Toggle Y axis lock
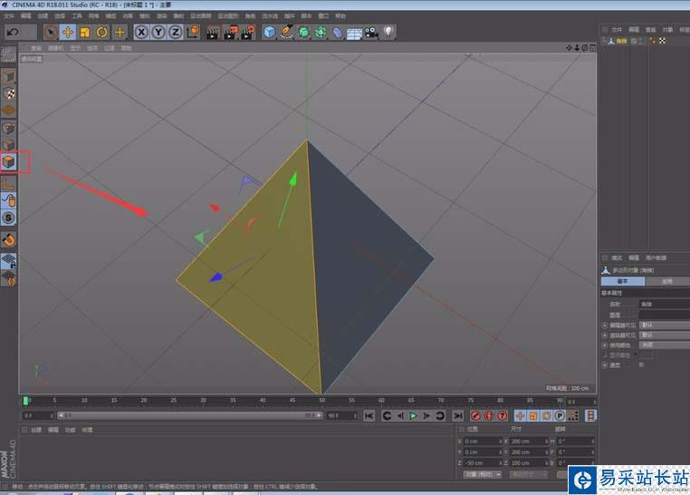Image resolution: width=690 pixels, height=495 pixels. point(158,32)
